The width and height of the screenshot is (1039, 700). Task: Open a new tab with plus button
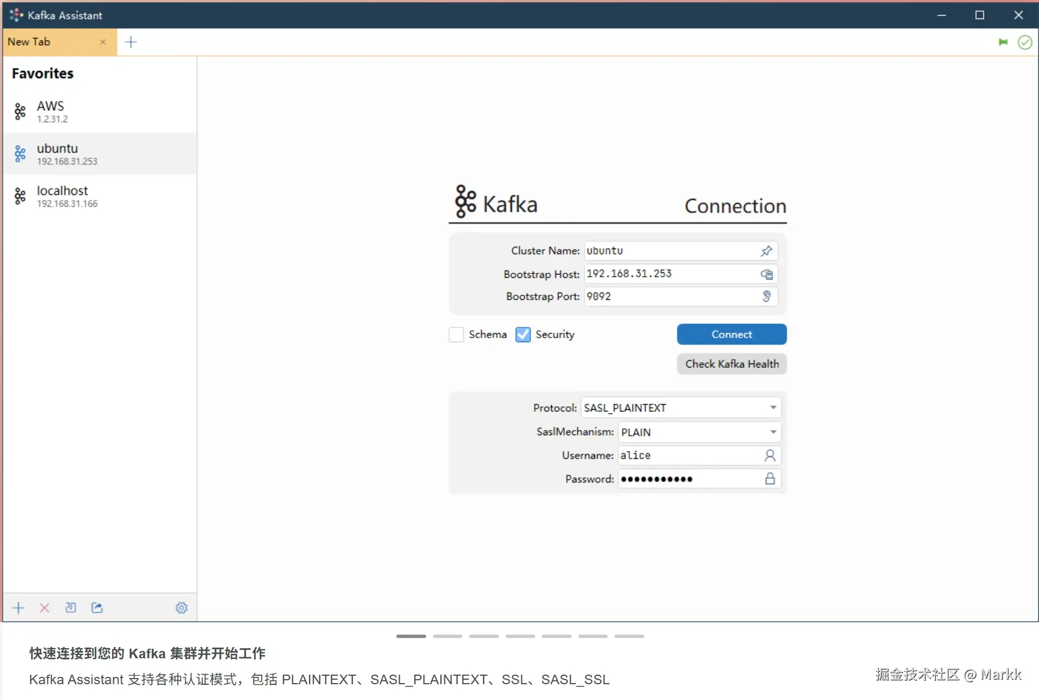(x=131, y=42)
